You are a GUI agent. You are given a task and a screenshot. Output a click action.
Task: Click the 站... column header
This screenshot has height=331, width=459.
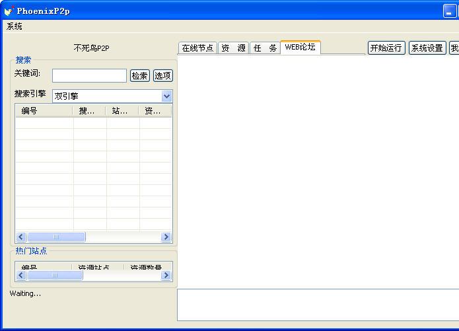122,111
